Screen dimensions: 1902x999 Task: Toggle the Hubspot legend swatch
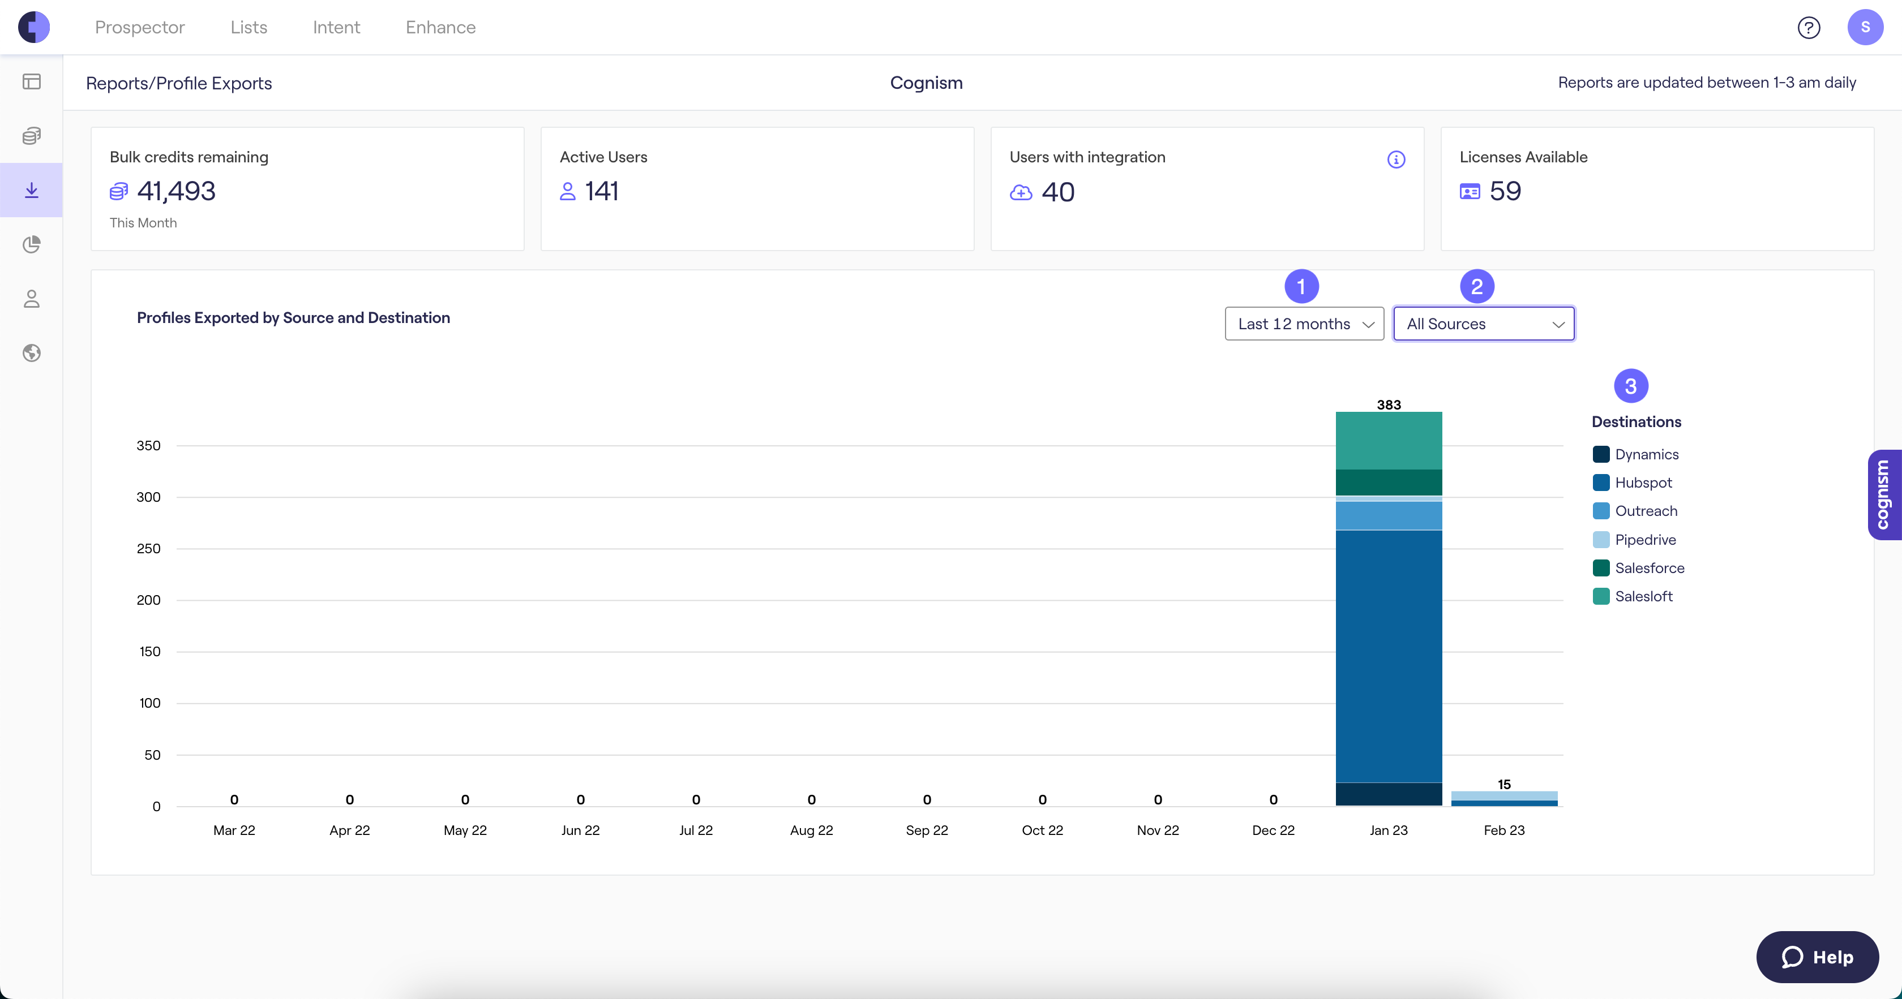coord(1601,483)
